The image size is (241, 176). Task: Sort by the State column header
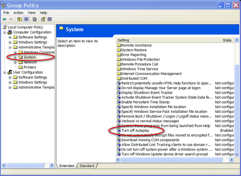pyautogui.click(x=224, y=40)
